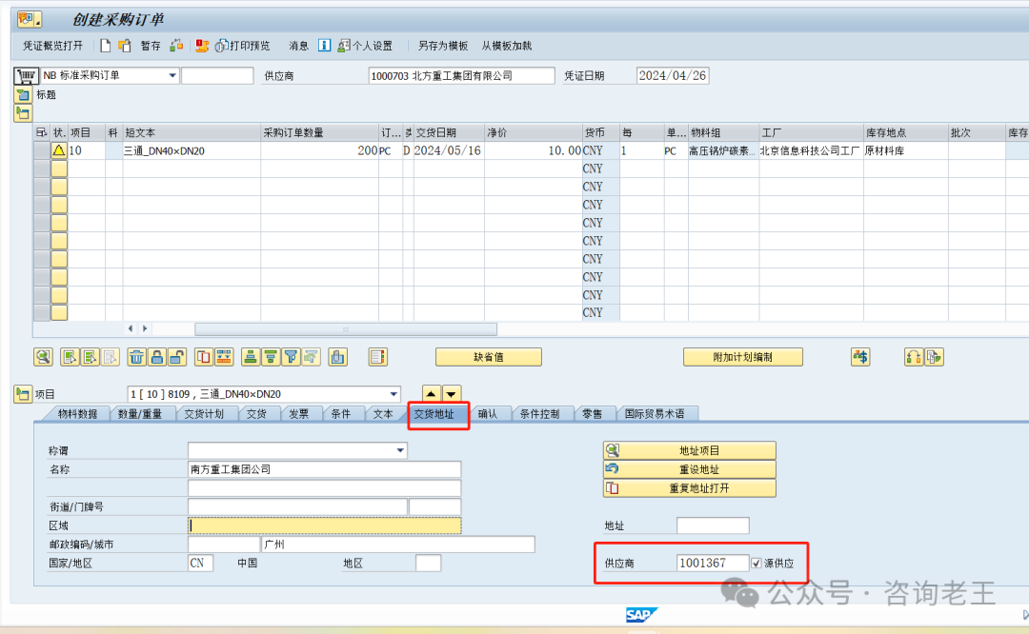Go to previous item with up arrow
The height and width of the screenshot is (634, 1029).
[431, 394]
